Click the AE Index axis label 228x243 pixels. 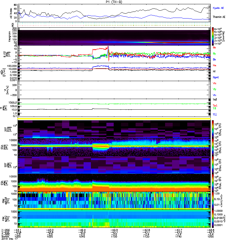[11, 13]
